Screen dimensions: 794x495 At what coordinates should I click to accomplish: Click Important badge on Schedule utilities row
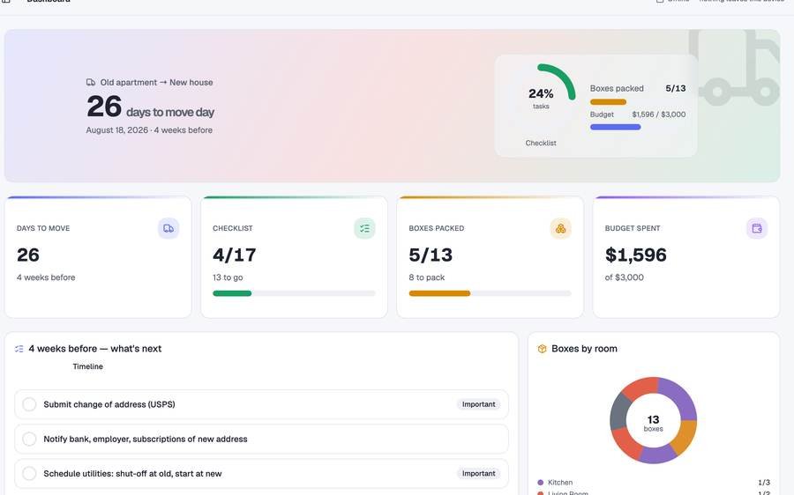(478, 474)
